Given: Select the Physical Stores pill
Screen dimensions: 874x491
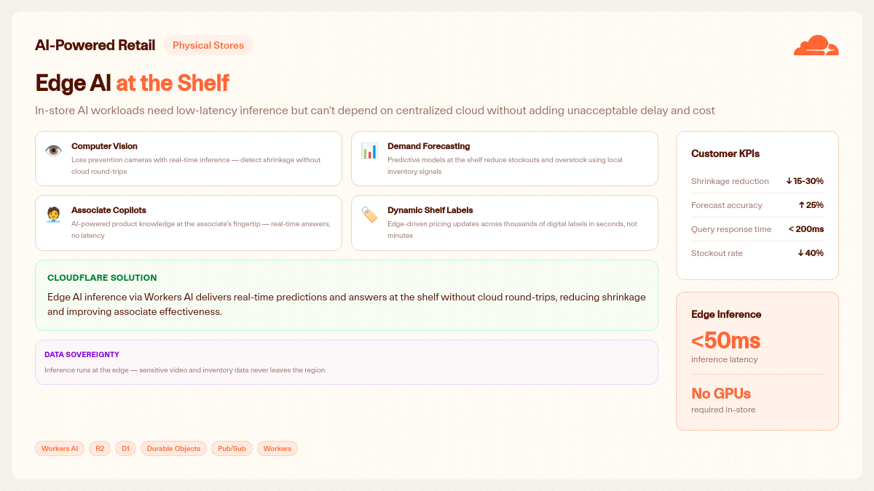Looking at the screenshot, I should (x=208, y=45).
